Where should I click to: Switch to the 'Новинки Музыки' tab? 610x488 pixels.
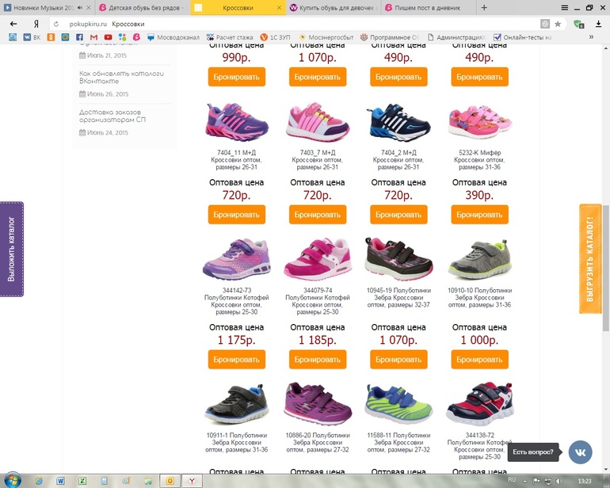pyautogui.click(x=47, y=7)
